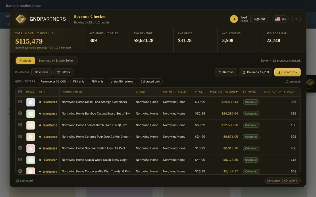Viewport: 316px width, 197px height.
Task: Click Silicone Stretch Lids product name
Action: tap(96, 148)
